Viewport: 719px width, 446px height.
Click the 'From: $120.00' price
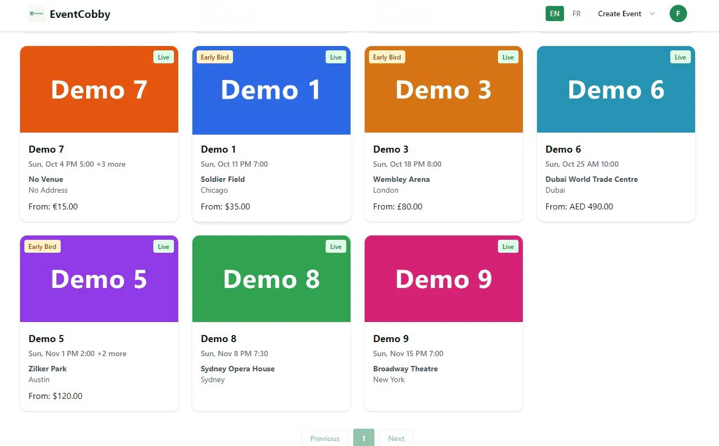56,396
